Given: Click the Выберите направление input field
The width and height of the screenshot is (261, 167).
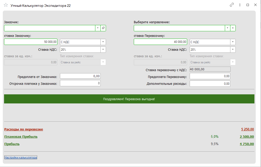Looking at the screenshot, I should coord(179,28).
